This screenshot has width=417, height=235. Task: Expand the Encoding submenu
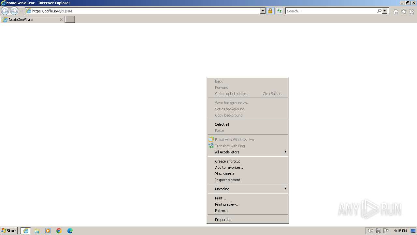tap(248, 189)
